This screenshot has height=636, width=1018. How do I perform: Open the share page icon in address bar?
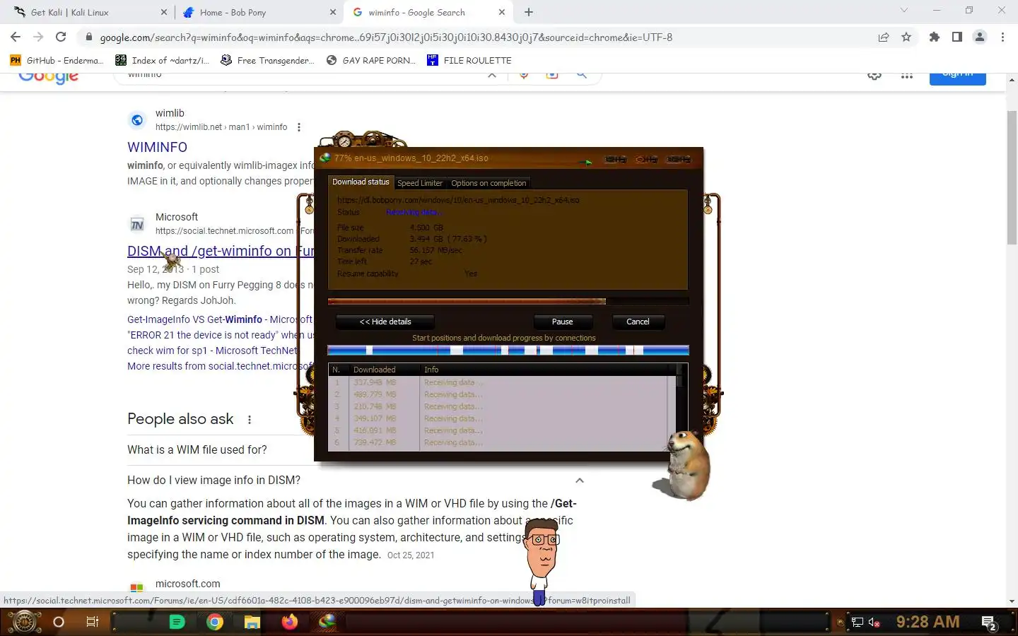tap(884, 37)
